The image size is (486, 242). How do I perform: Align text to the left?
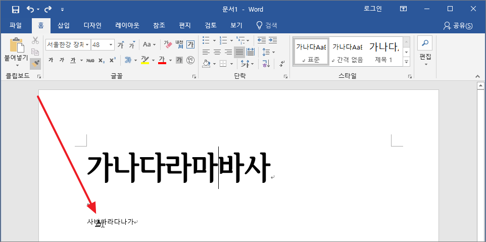pos(206,52)
